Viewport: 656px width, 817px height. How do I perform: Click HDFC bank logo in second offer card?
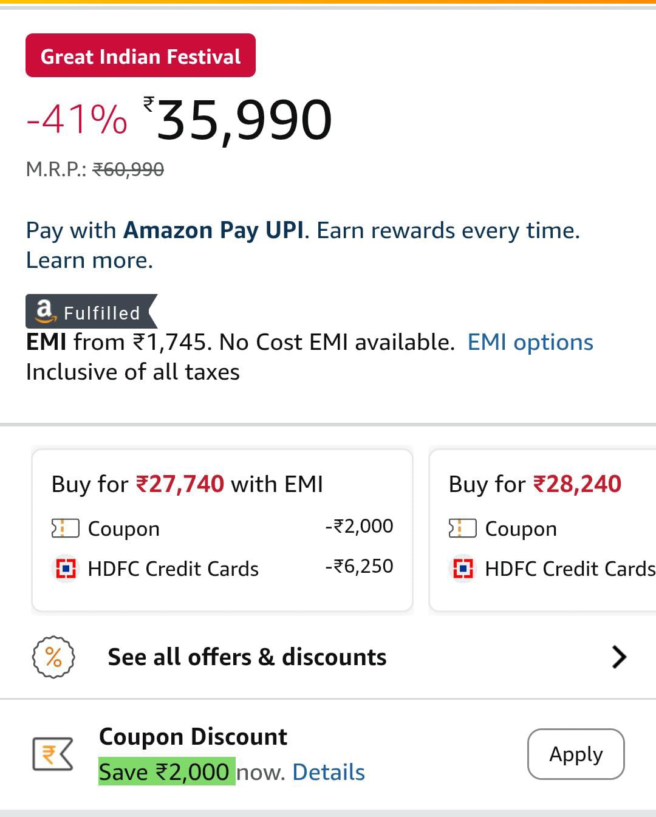463,569
